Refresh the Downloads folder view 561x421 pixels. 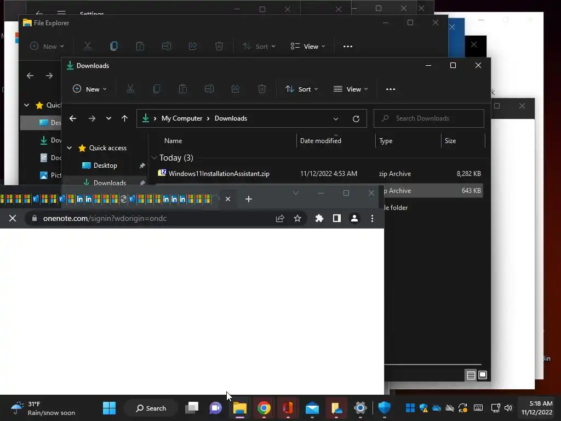[356, 119]
